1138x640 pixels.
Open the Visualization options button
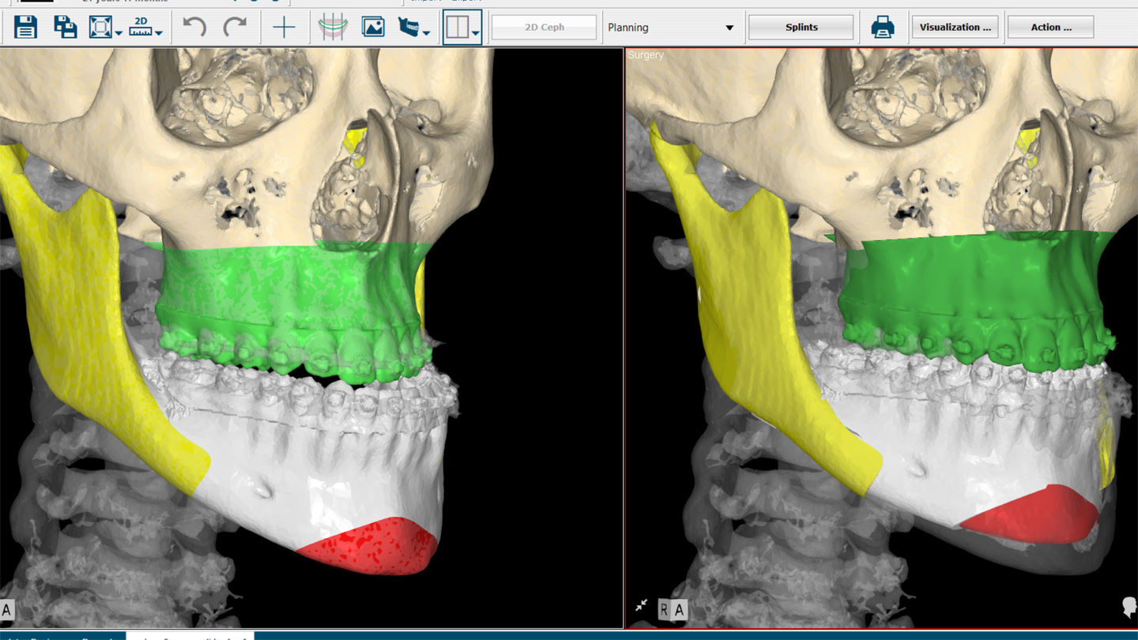pyautogui.click(x=955, y=26)
